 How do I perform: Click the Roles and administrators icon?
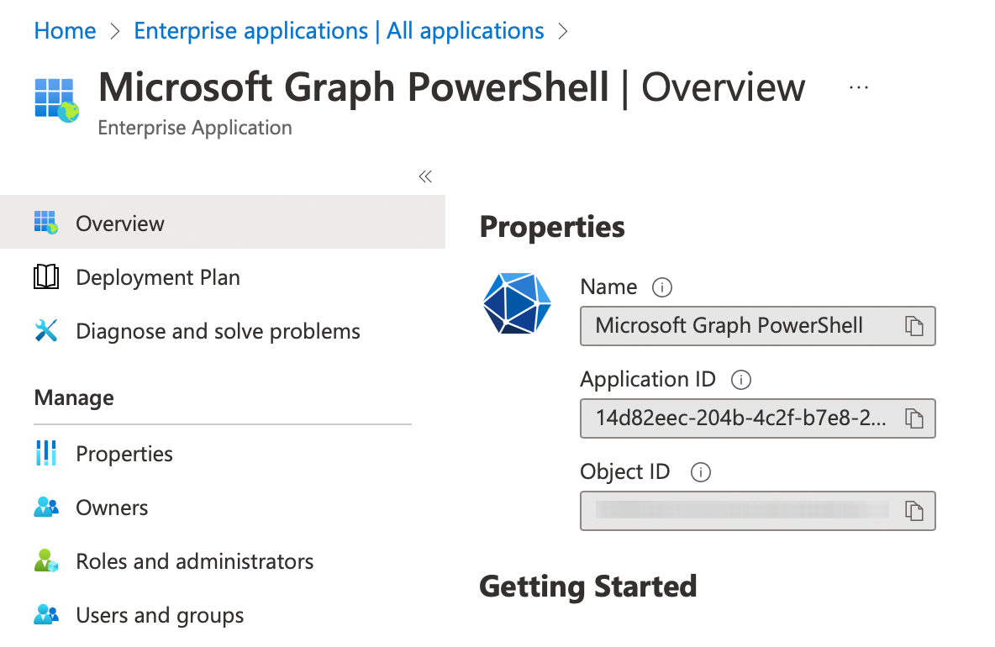[x=46, y=560]
